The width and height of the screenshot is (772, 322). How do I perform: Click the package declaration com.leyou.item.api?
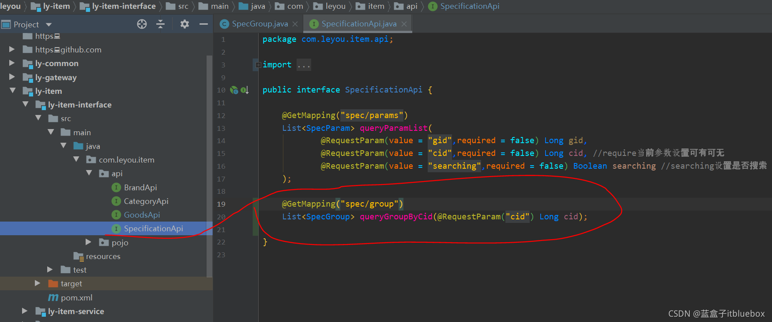click(x=345, y=39)
